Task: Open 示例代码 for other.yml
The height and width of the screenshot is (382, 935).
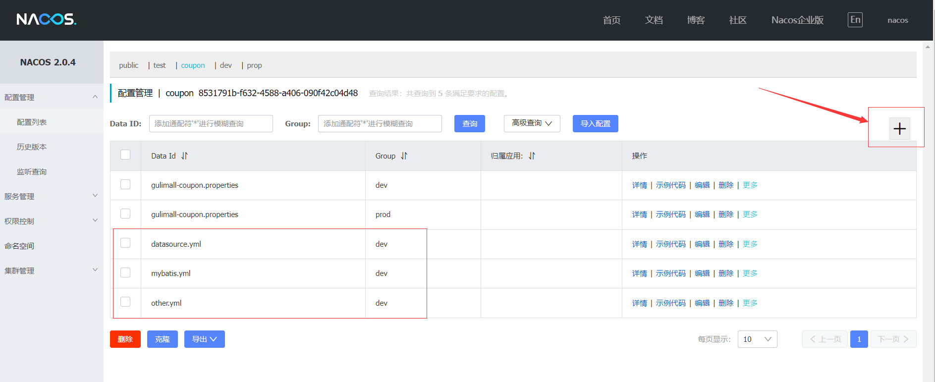Action: click(670, 303)
